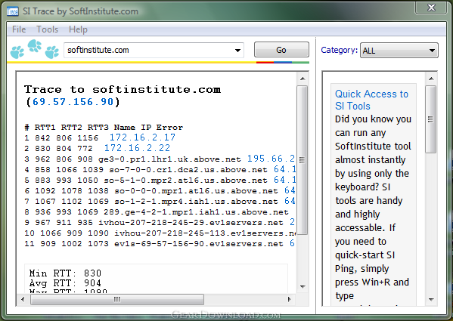The width and height of the screenshot is (453, 321).
Task: Click the Trace to softinstitute.com heading
Action: click(123, 89)
